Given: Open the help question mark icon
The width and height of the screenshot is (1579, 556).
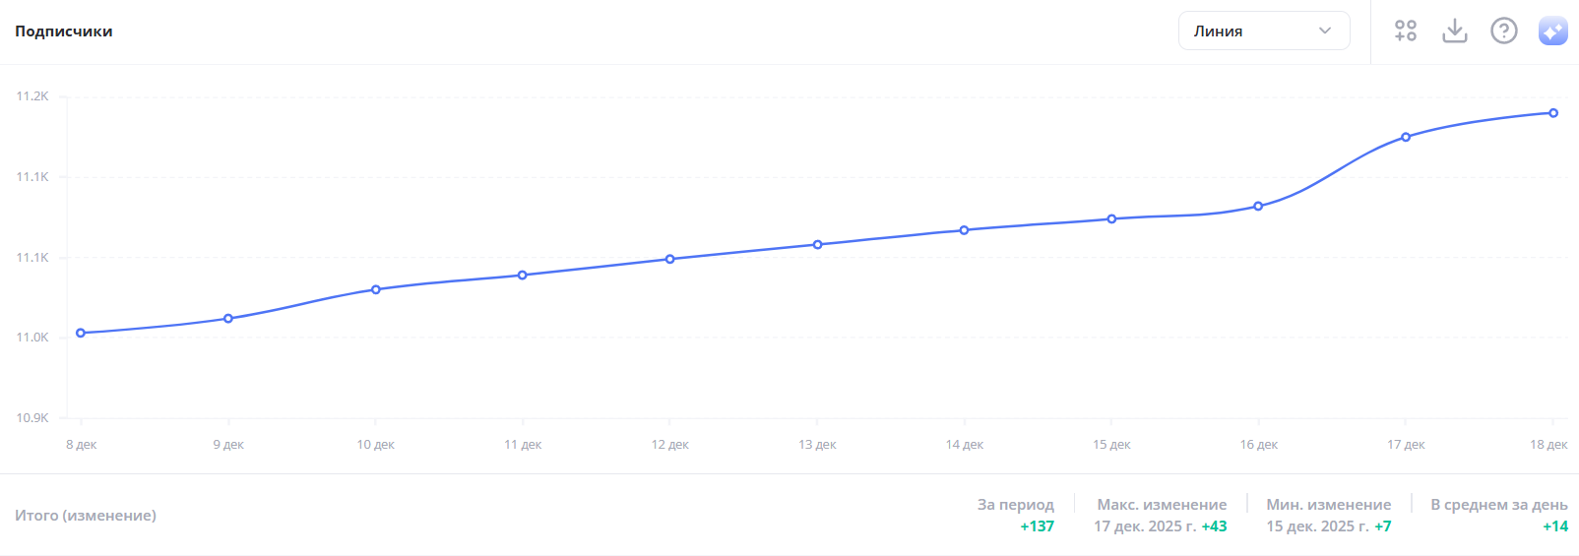Looking at the screenshot, I should click(1503, 31).
